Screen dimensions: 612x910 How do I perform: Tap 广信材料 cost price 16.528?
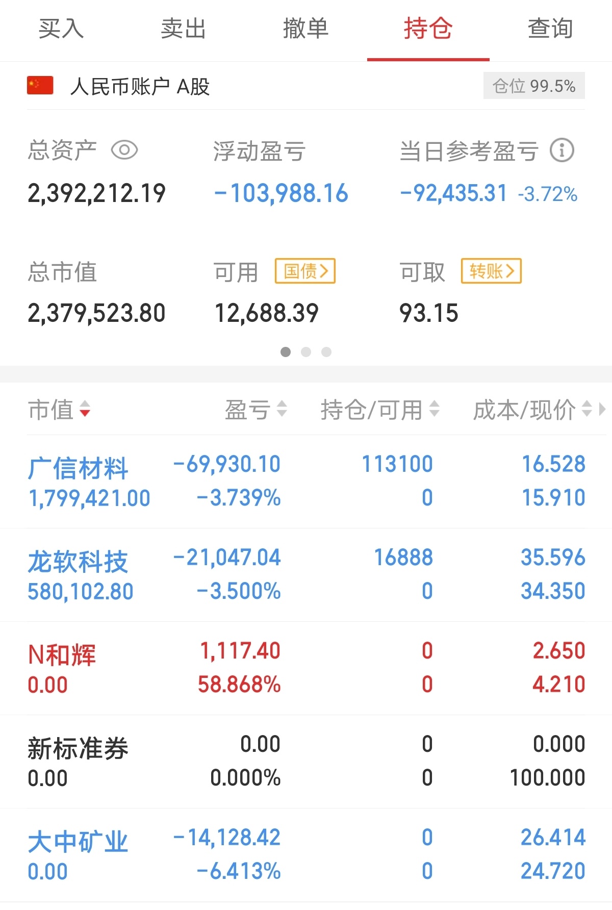click(x=553, y=464)
